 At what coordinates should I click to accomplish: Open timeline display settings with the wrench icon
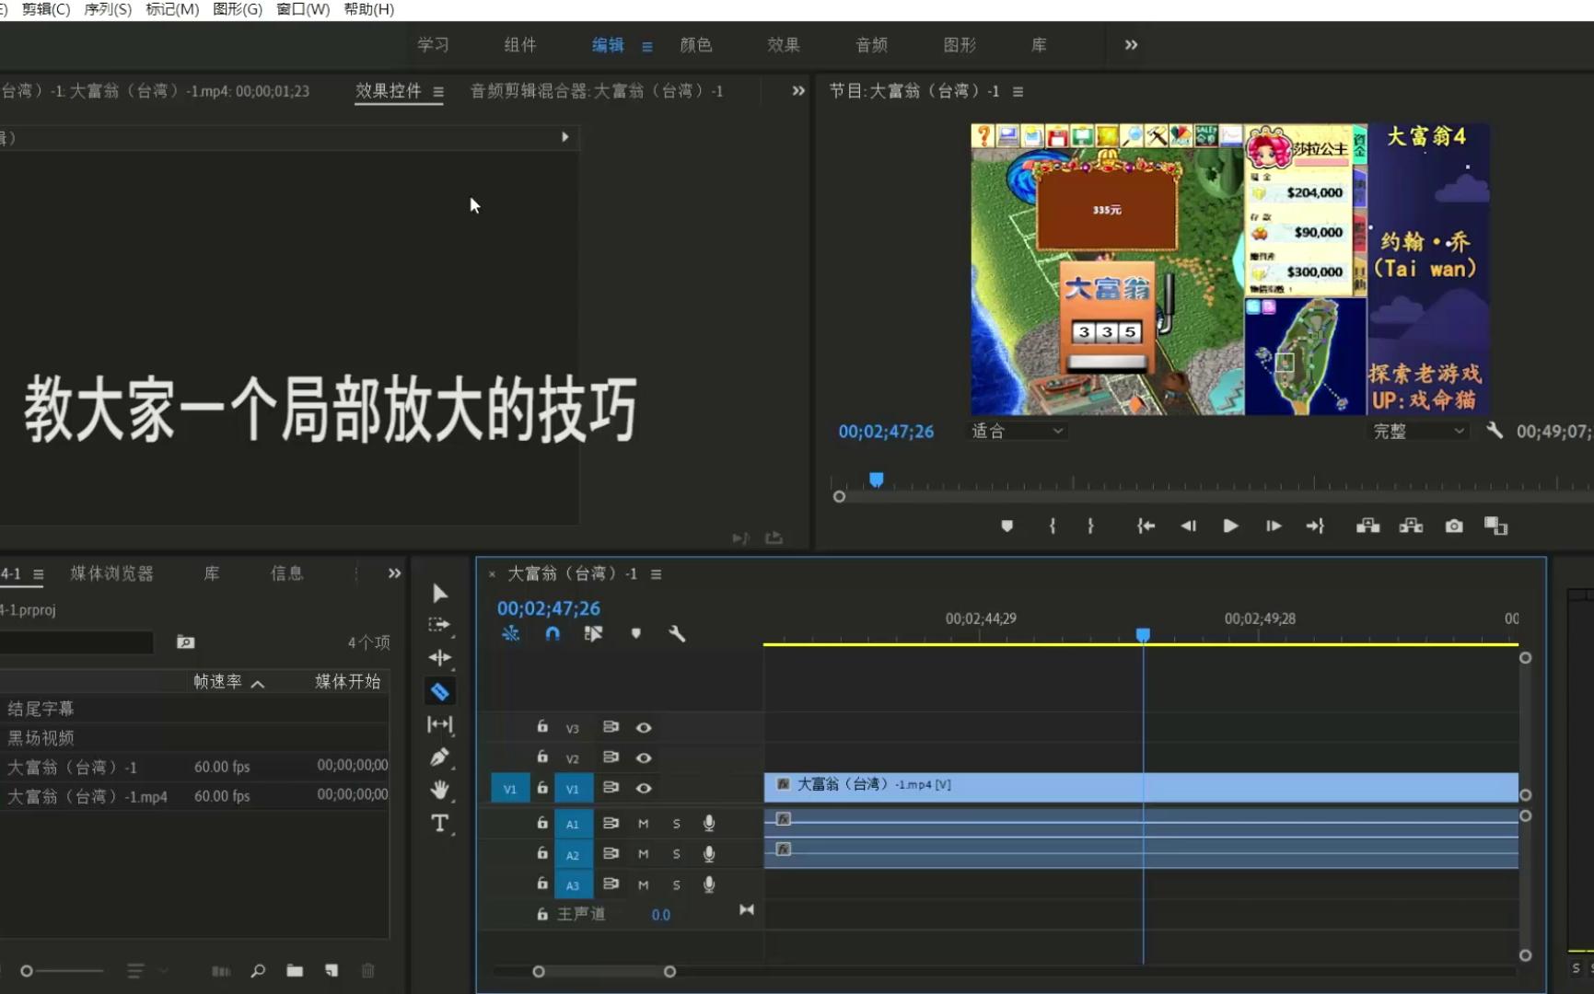[678, 633]
